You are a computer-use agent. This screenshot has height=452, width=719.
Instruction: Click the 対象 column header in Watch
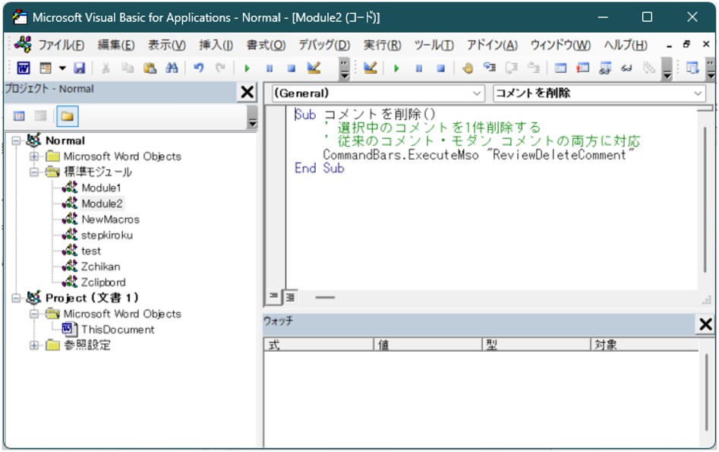(645, 345)
